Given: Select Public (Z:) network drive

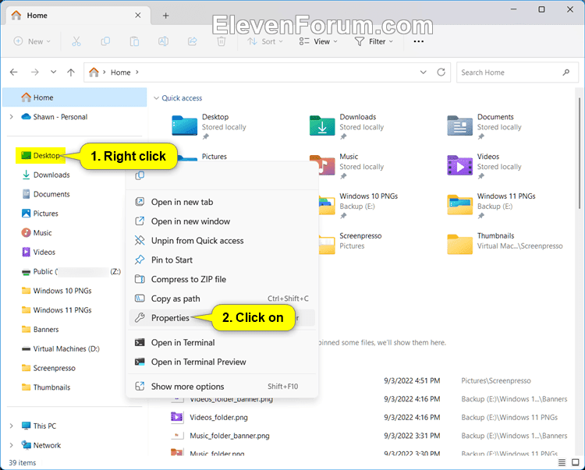Looking at the screenshot, I should click(x=71, y=271).
